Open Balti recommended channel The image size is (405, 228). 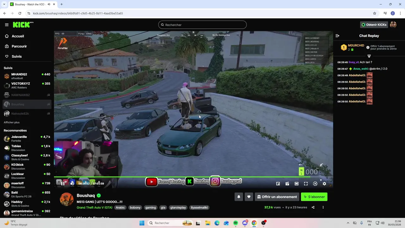pos(27,194)
